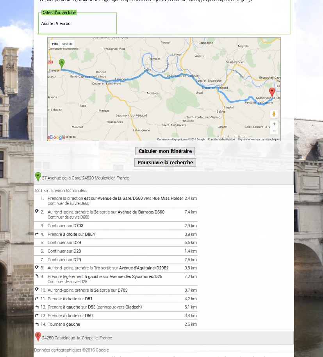Select step 13 Prendre à droite sur D50
Screen dimensions: 323x357
pyautogui.click(x=116, y=316)
